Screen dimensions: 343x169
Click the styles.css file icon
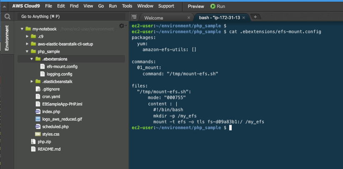38,134
